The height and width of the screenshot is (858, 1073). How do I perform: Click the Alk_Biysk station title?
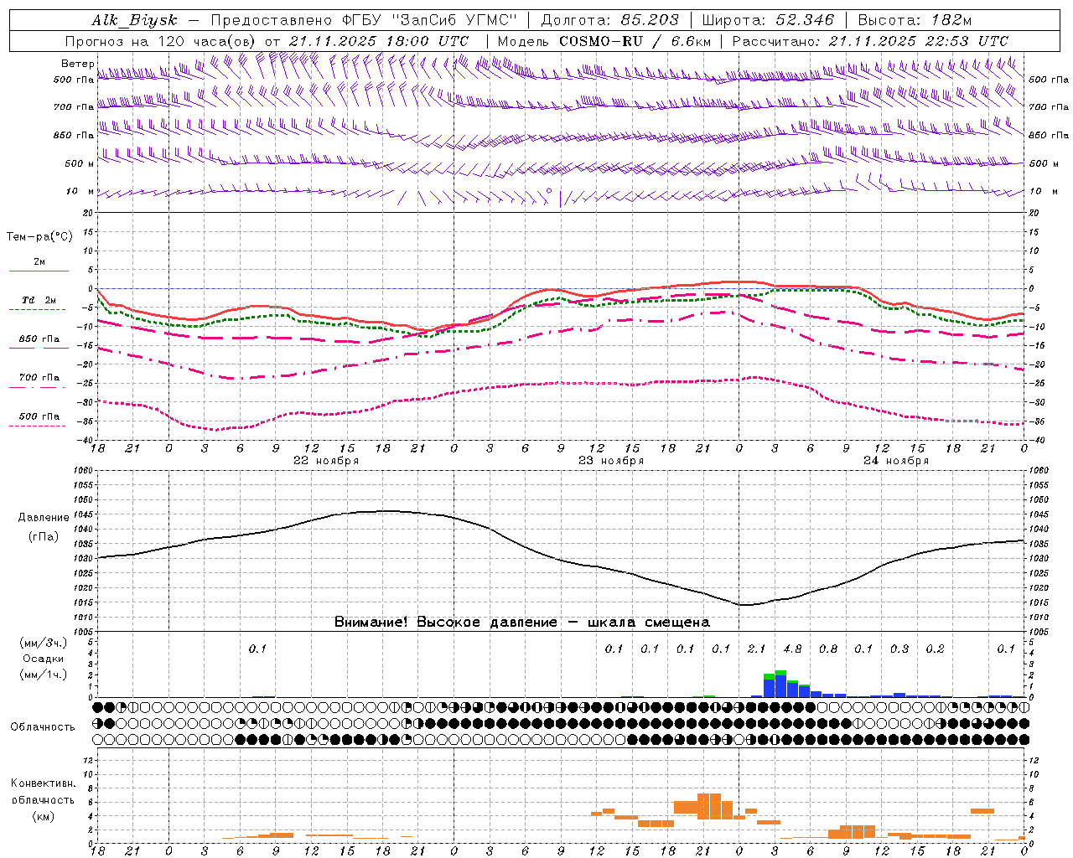(134, 20)
